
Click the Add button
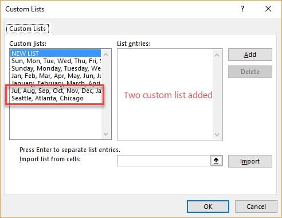click(x=250, y=54)
